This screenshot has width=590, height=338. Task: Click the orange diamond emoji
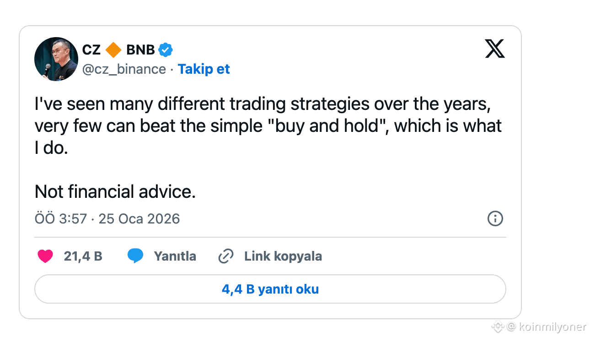(x=113, y=49)
